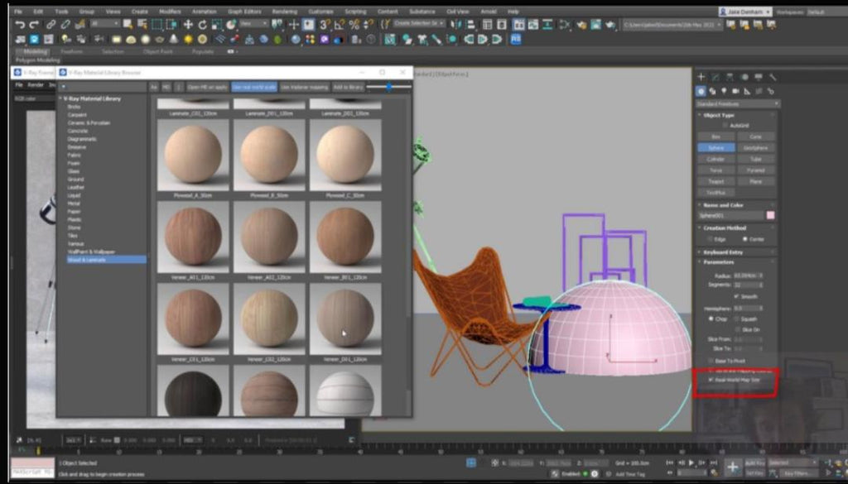848x484 pixels.
Task: Click the V-Ray sun light icon
Action: pyautogui.click(x=188, y=39)
